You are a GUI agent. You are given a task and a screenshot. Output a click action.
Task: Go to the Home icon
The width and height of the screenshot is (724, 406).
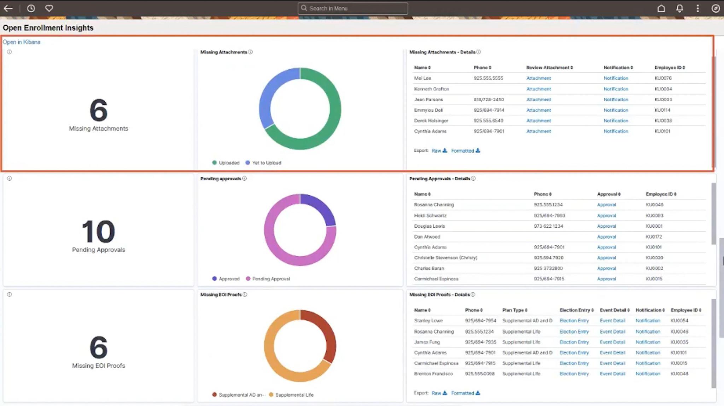coord(661,8)
